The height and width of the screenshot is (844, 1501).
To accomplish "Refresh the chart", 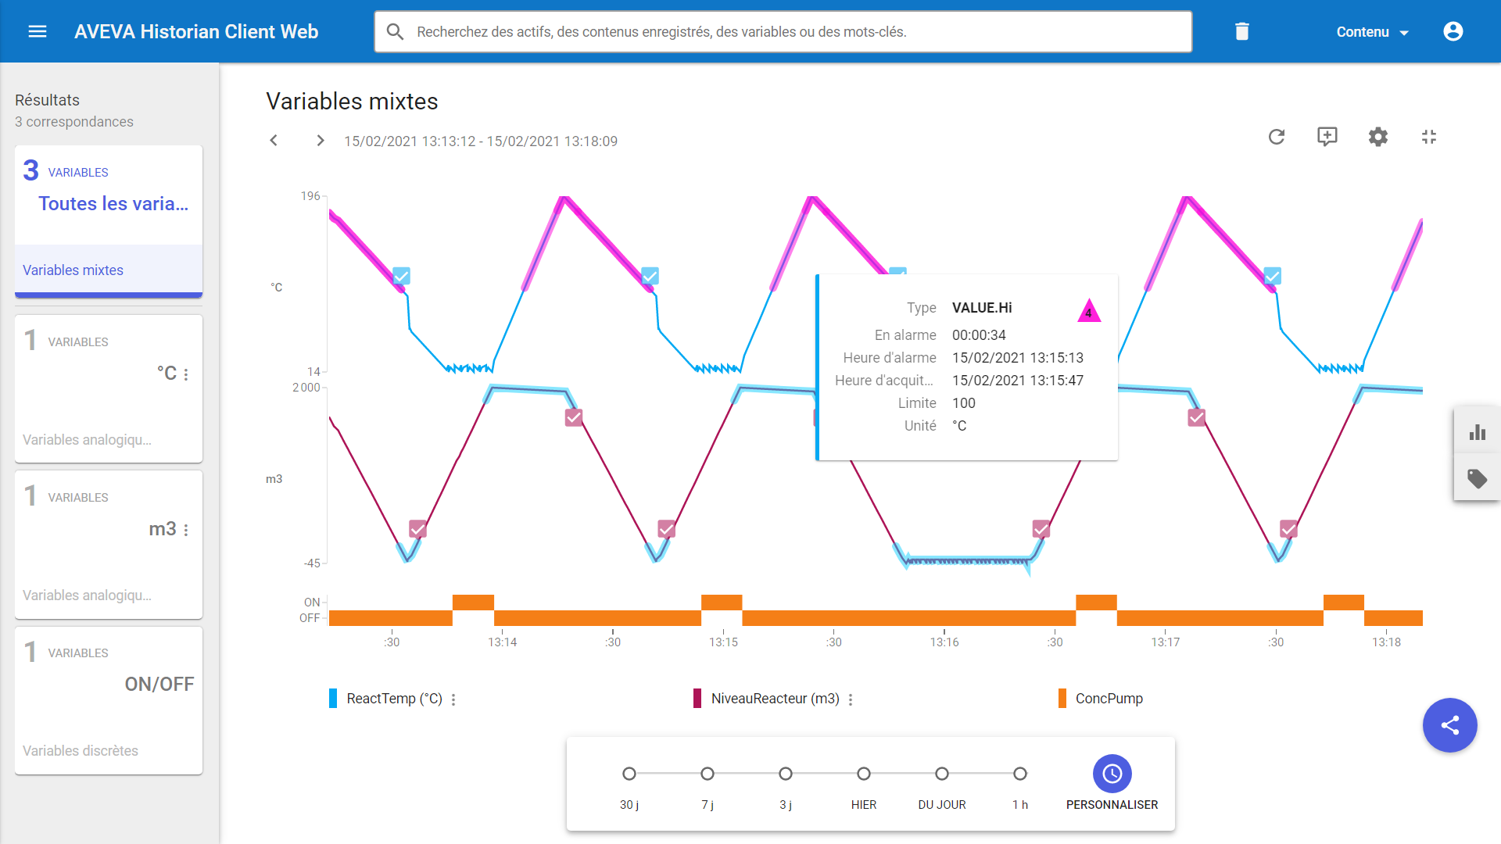I will (1277, 137).
